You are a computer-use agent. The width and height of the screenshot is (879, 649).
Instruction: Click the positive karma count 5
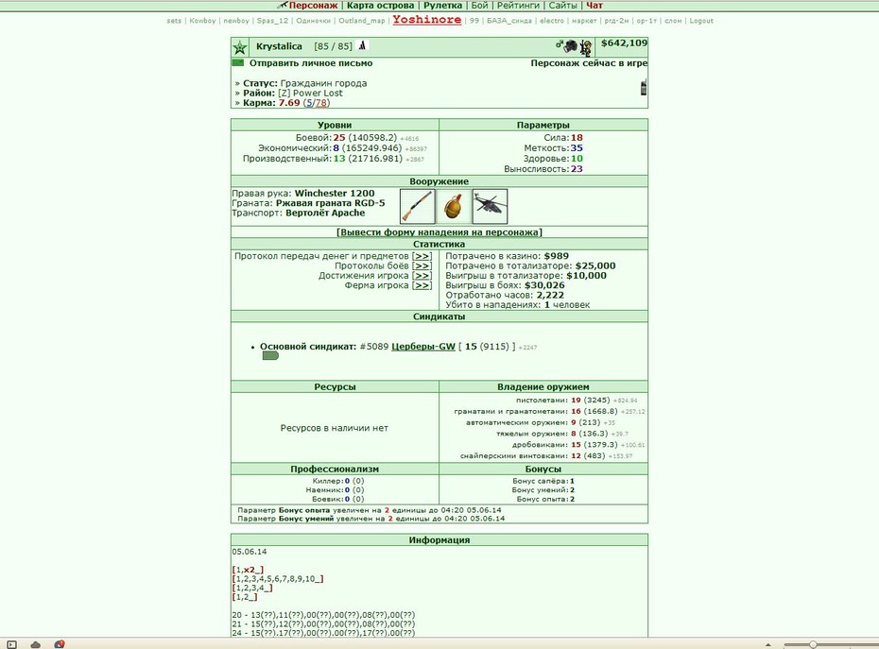pos(309,103)
